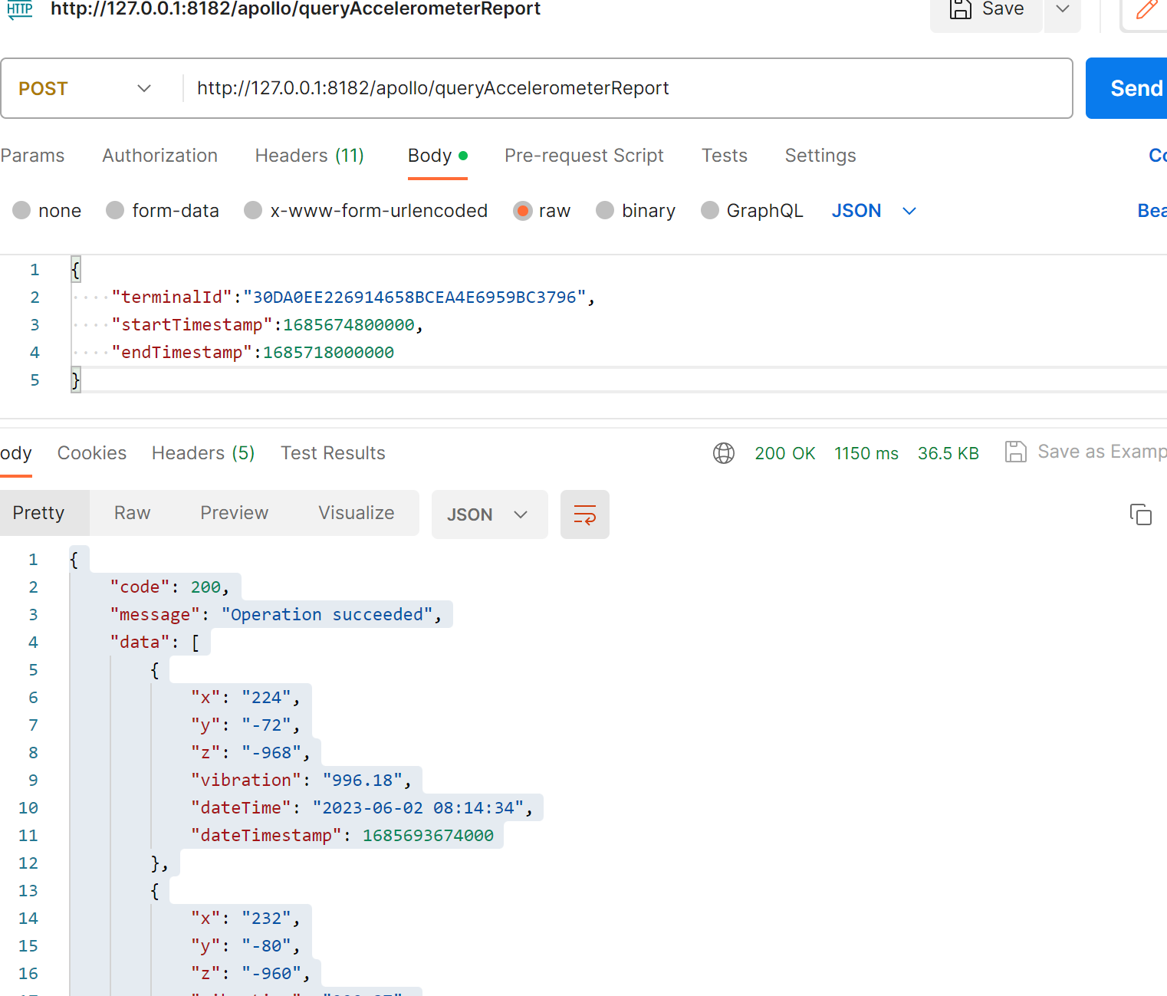Click the word wrap icon in response toolbar

pos(584,514)
